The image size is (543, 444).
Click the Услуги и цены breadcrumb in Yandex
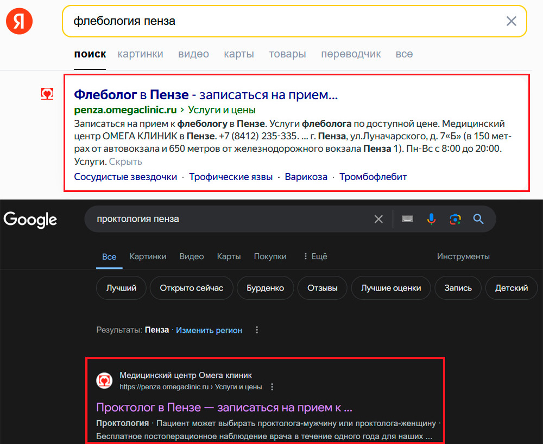click(x=222, y=110)
